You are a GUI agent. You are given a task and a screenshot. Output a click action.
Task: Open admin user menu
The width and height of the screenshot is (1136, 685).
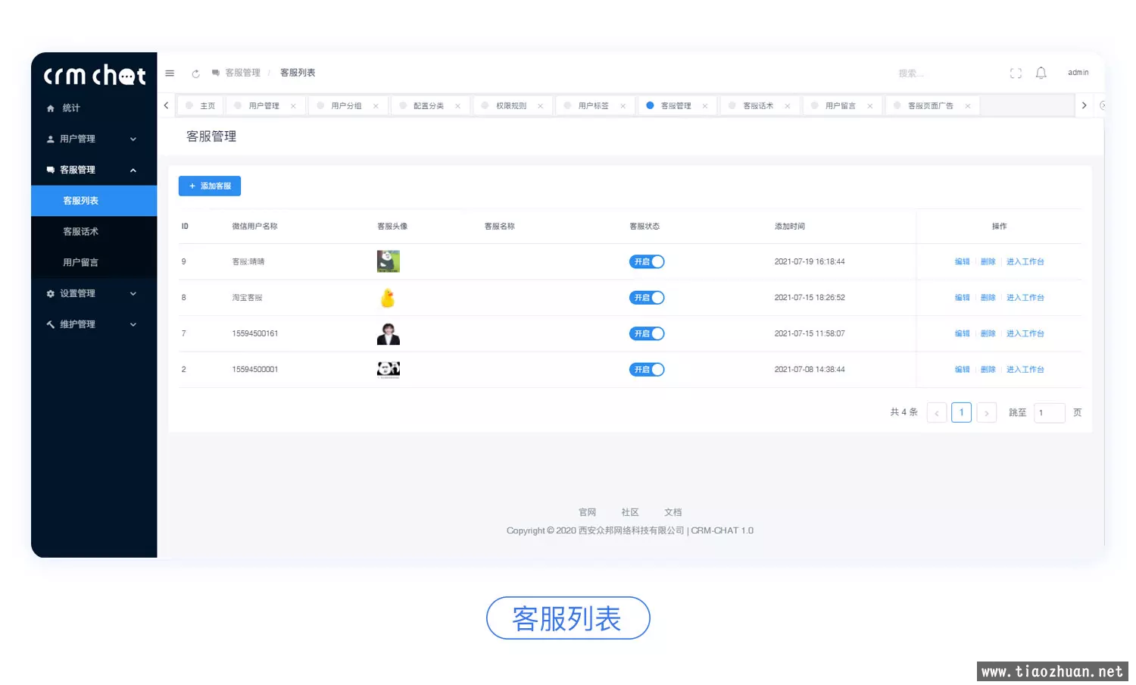[x=1078, y=73]
